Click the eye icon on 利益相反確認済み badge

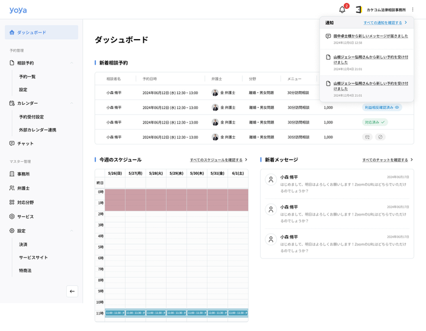[397, 108]
